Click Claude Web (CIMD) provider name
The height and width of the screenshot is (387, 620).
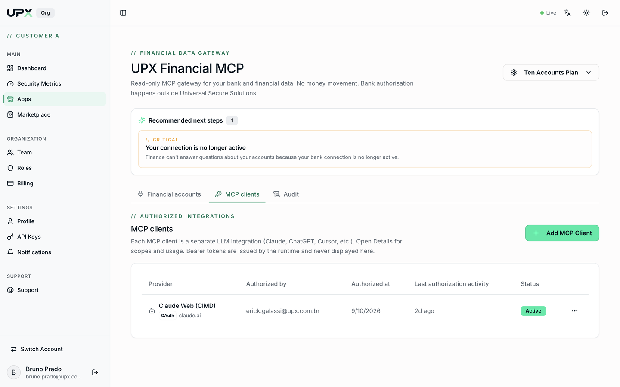point(187,306)
